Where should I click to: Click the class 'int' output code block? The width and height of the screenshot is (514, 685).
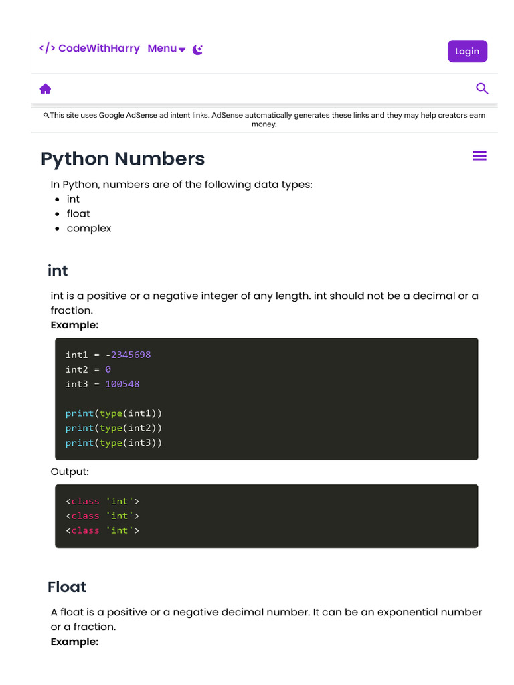[266, 516]
